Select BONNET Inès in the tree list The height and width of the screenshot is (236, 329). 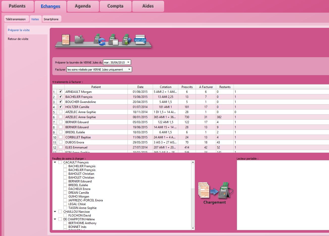pos(78,227)
